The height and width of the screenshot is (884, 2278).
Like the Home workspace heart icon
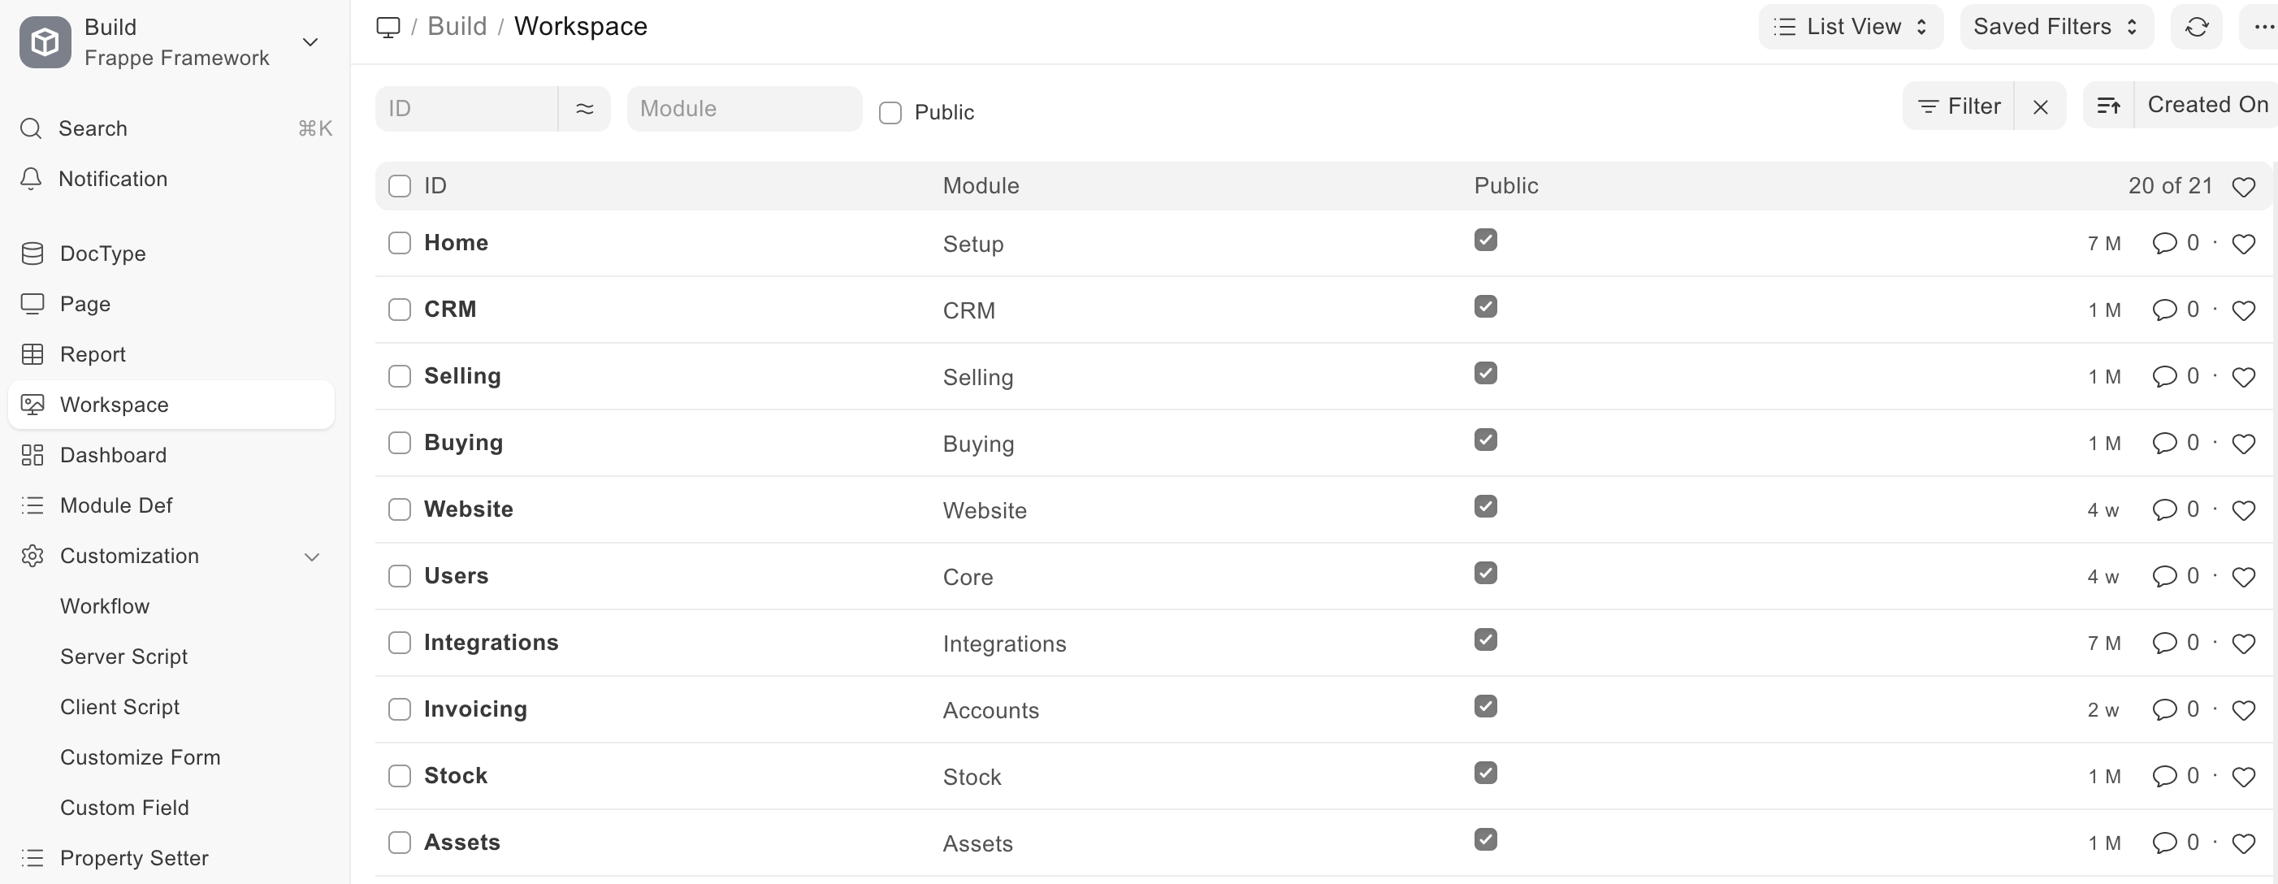[2242, 244]
